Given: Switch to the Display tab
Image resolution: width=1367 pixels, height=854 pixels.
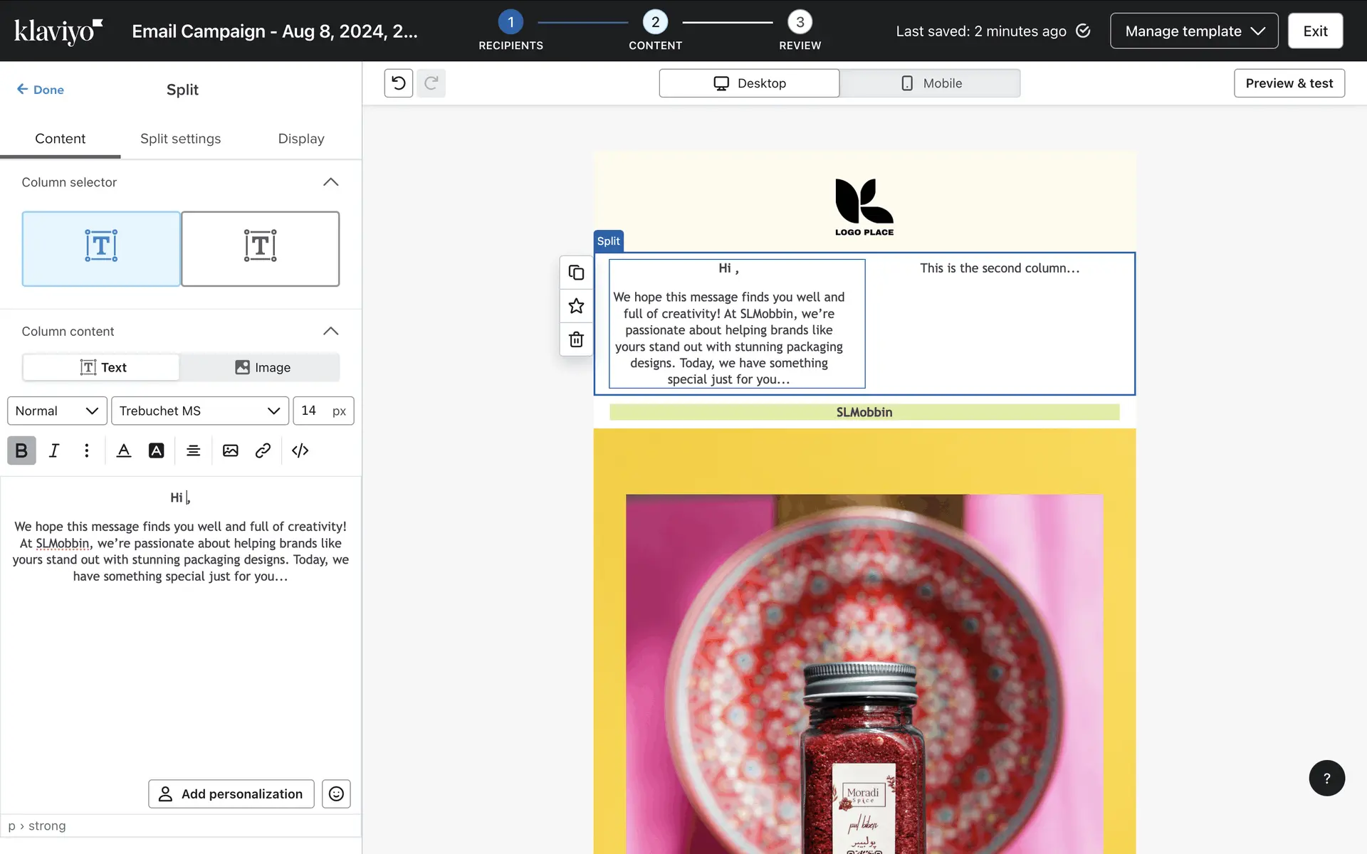Looking at the screenshot, I should pos(301,139).
